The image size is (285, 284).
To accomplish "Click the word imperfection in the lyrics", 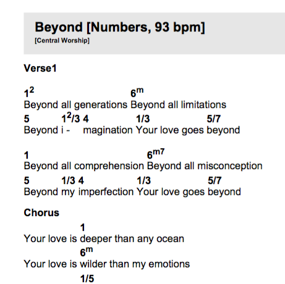I will click(x=106, y=192).
